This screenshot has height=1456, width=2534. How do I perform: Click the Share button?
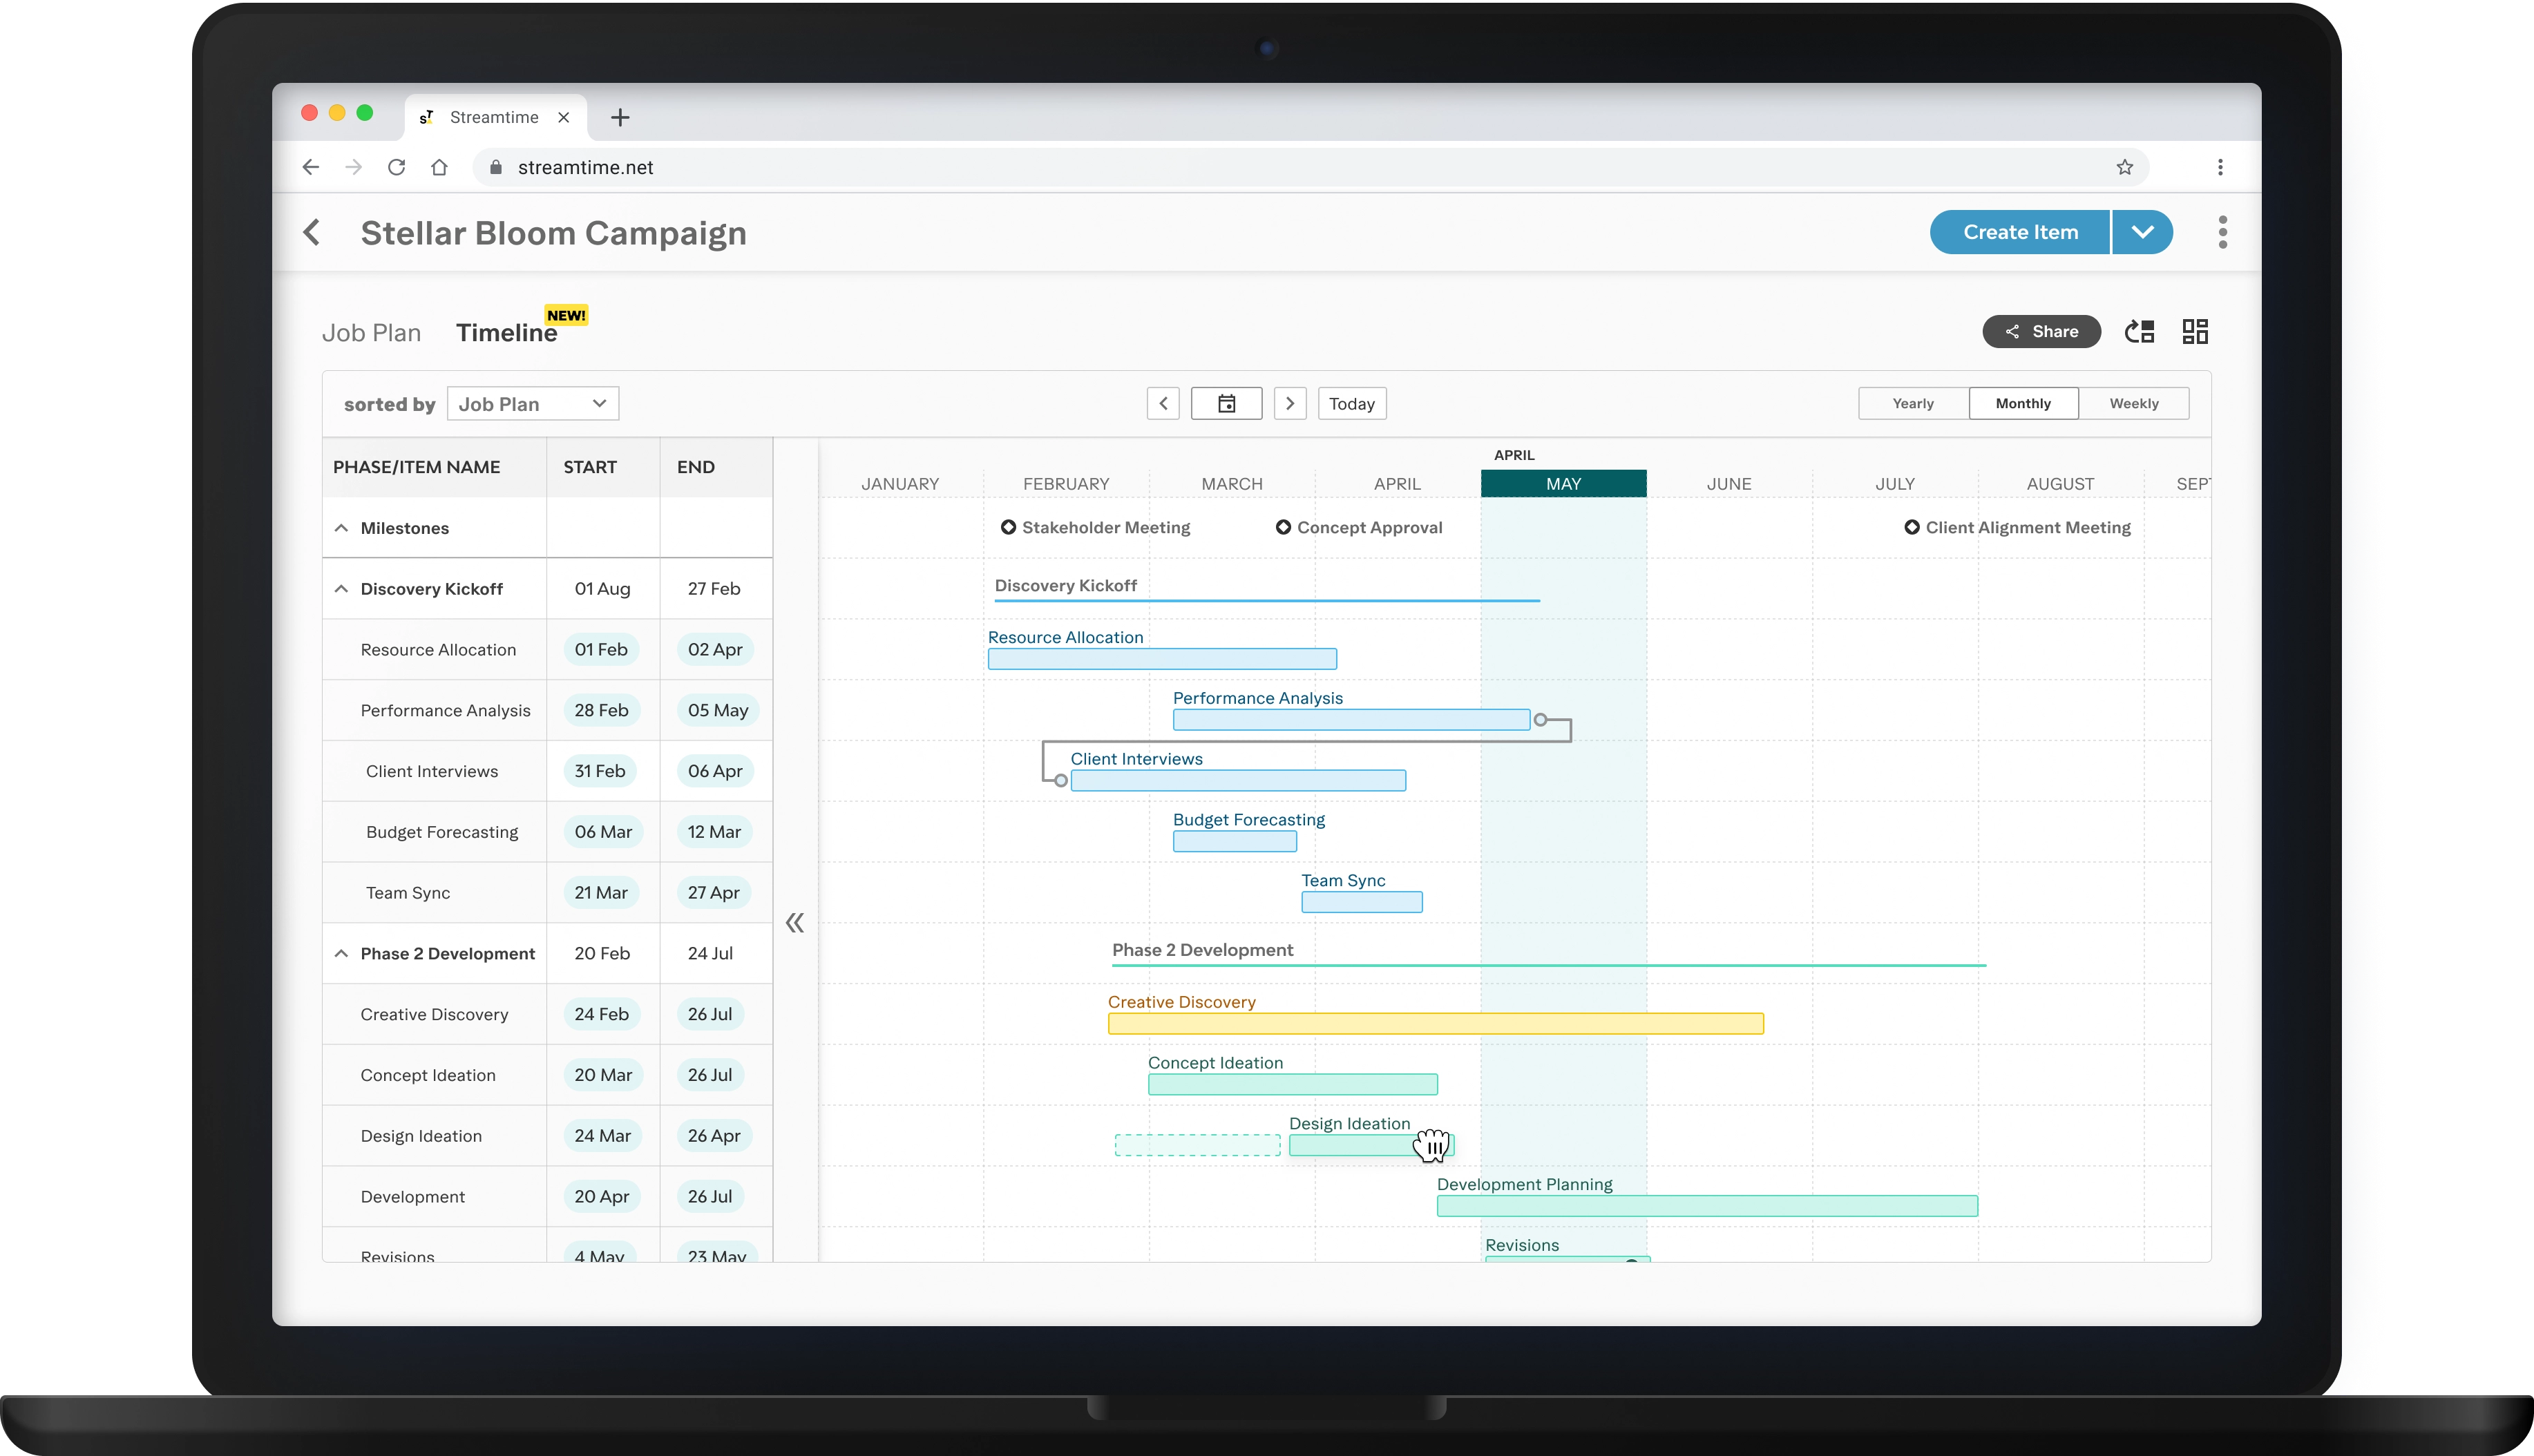tap(2041, 332)
